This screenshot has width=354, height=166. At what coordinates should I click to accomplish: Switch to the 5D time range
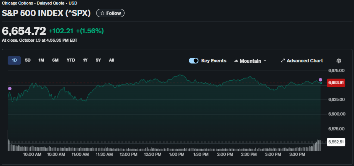point(28,60)
